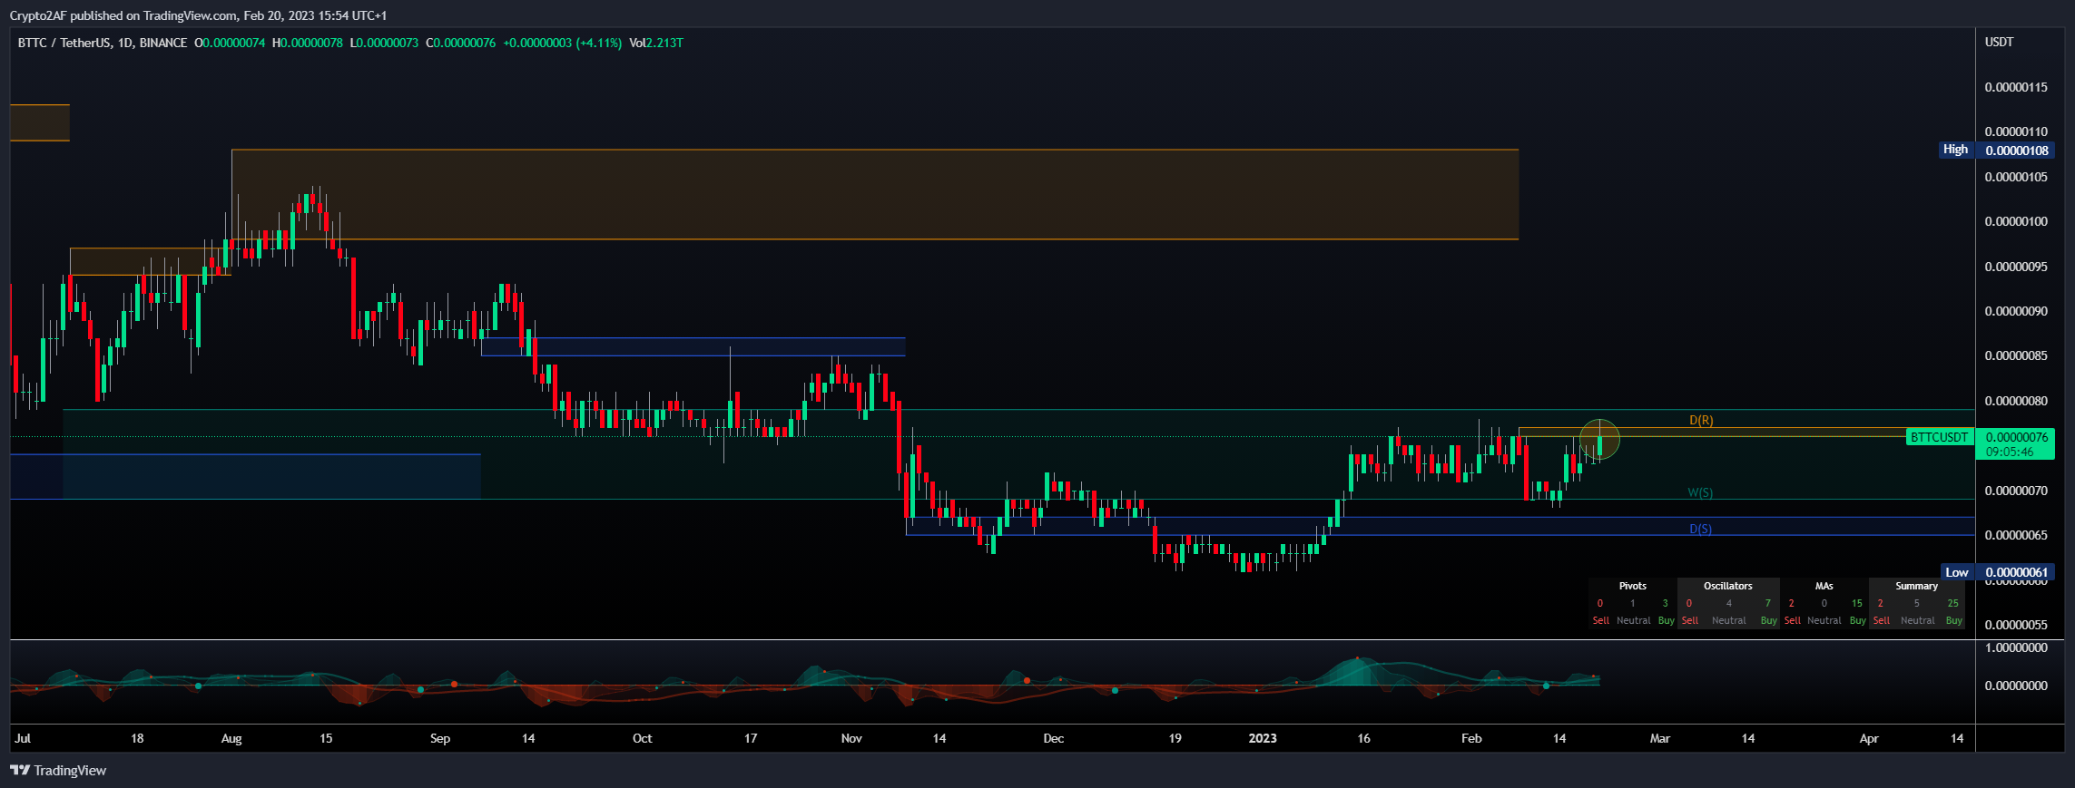The height and width of the screenshot is (788, 2075).
Task: Click the 'Oct' label on time axis
Action: (x=643, y=738)
